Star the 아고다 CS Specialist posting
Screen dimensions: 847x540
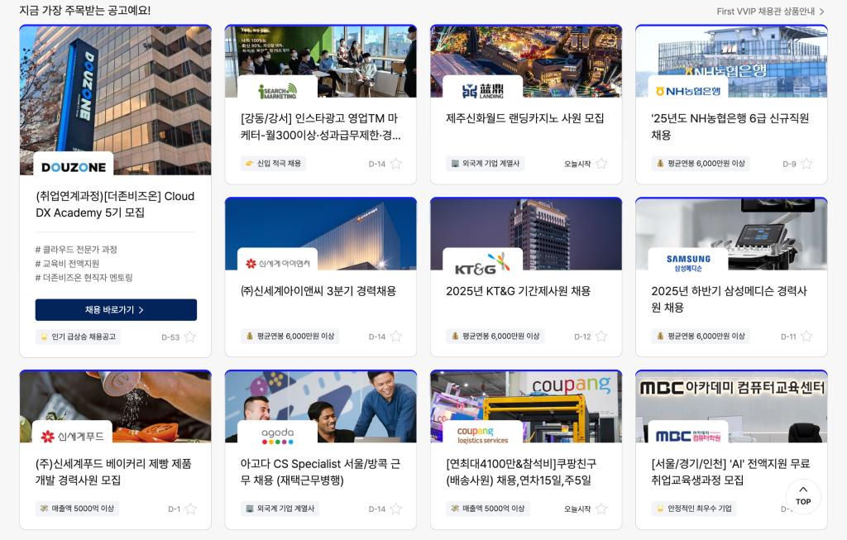tap(396, 509)
